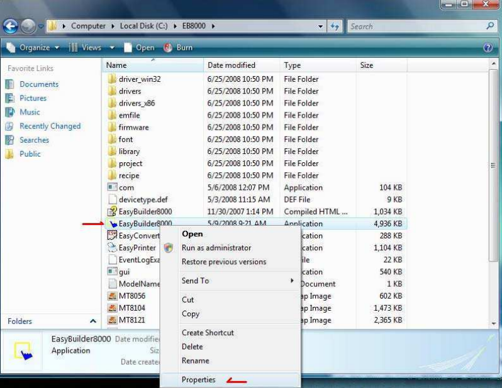Choose Properties in the context menu
Viewport: 502px width, 388px height.
(x=230, y=380)
